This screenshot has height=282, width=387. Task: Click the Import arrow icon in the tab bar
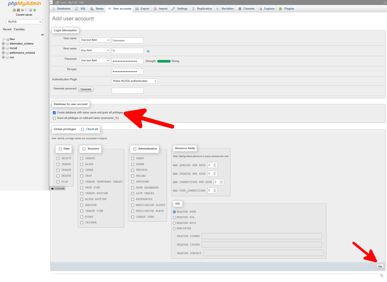point(155,8)
